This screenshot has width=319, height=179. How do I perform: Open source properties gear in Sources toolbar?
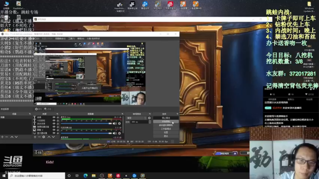tap(44, 137)
